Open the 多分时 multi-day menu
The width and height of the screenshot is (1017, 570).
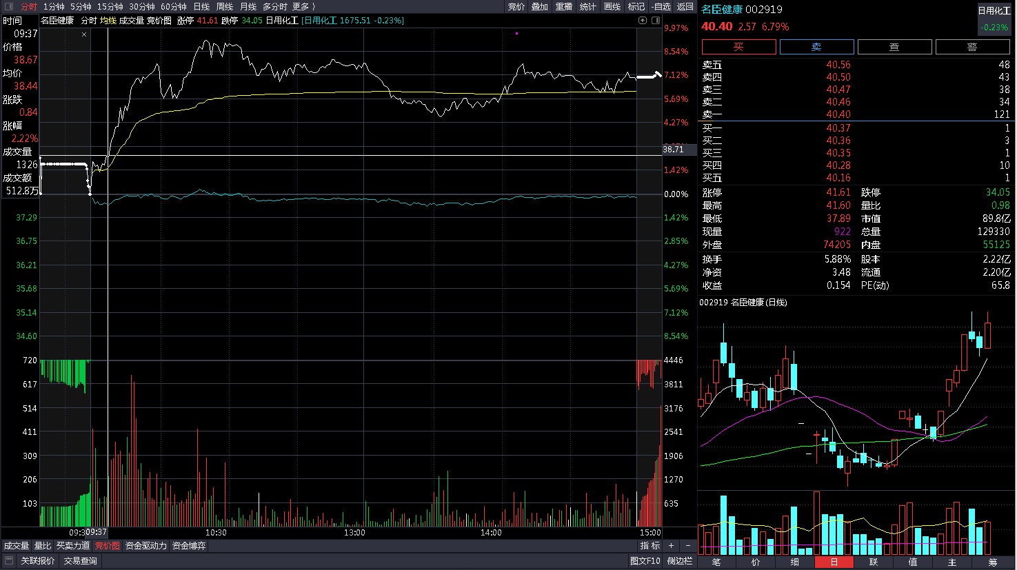coord(274,6)
